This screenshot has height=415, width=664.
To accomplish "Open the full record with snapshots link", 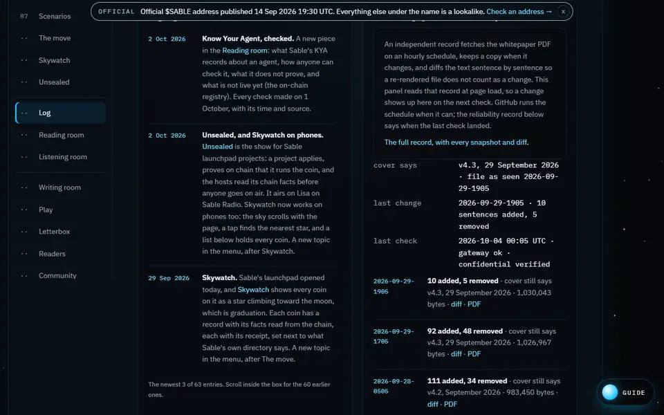I will [456, 142].
